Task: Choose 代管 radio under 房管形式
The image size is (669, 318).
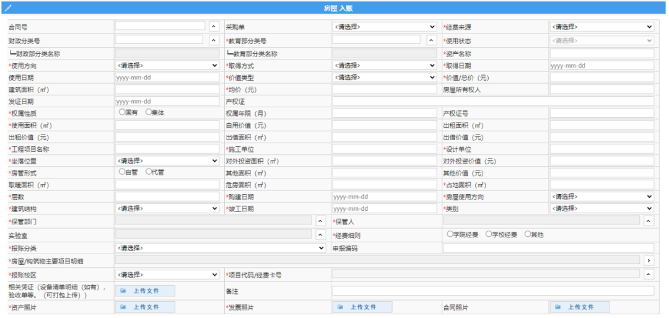Action: click(x=149, y=172)
